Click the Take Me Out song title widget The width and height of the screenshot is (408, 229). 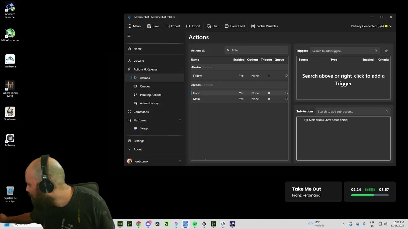pyautogui.click(x=313, y=192)
